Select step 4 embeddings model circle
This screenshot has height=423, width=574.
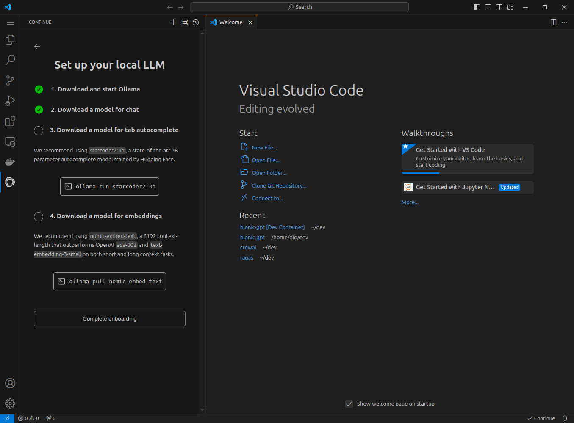(39, 216)
